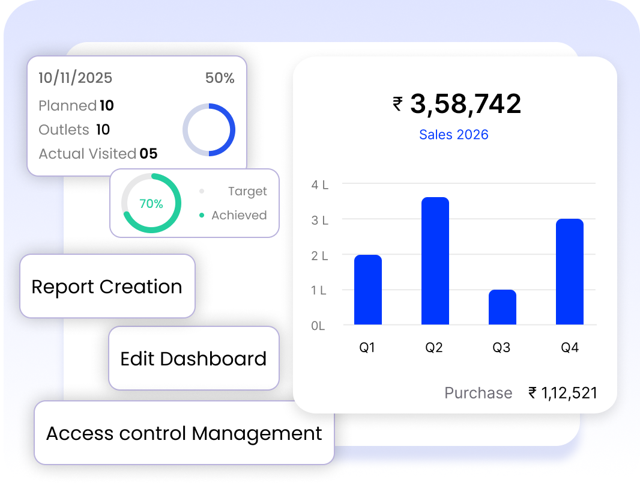Click the rupee symbol beside 3,58,742
The height and width of the screenshot is (488, 640).
(397, 104)
